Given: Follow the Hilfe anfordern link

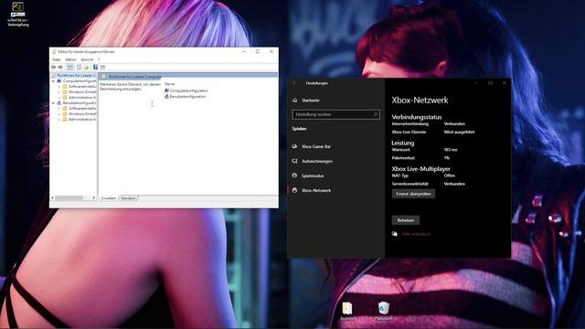Looking at the screenshot, I should [x=416, y=234].
